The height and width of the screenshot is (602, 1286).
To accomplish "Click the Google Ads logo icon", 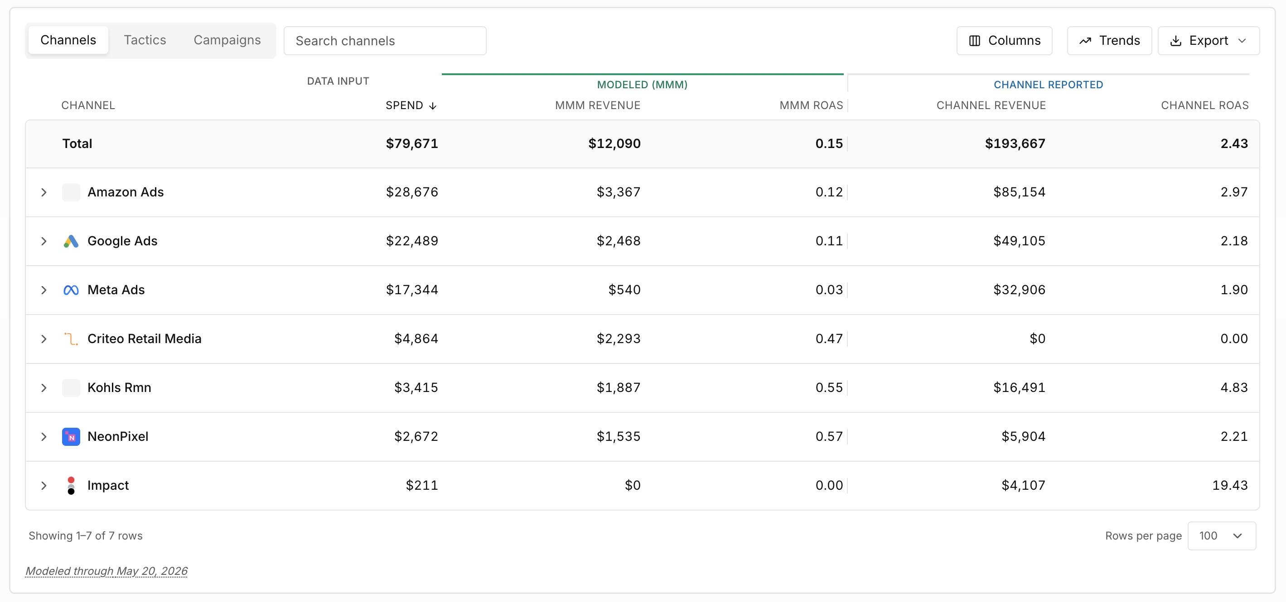I will coord(71,241).
